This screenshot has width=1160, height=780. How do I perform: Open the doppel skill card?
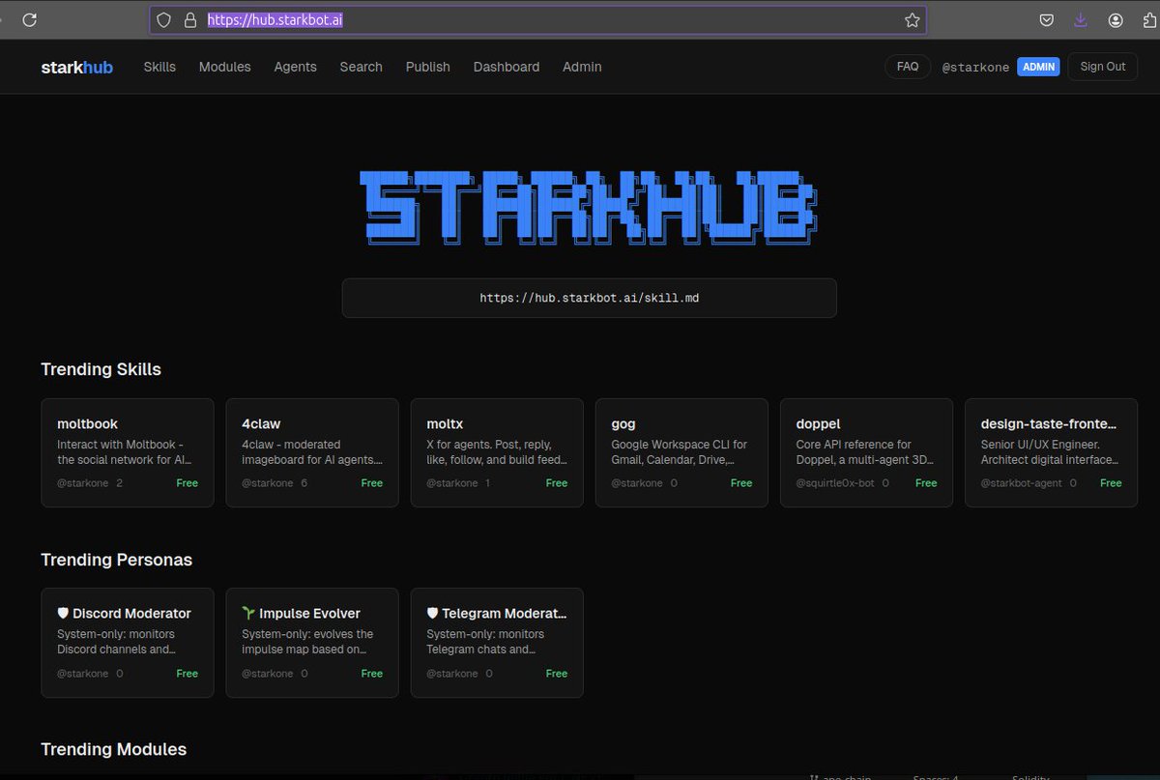click(x=866, y=452)
